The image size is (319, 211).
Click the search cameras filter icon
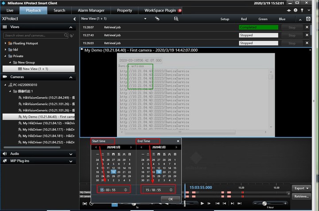pos(72,35)
